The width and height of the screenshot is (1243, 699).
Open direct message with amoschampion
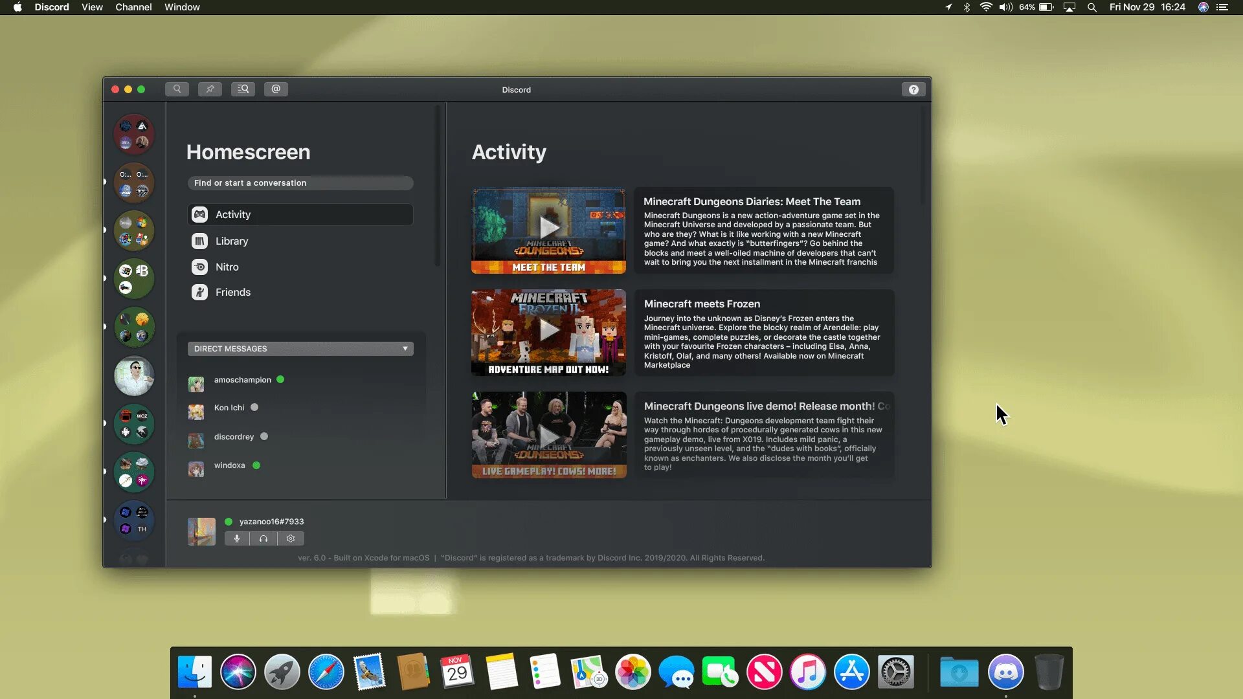pyautogui.click(x=242, y=380)
